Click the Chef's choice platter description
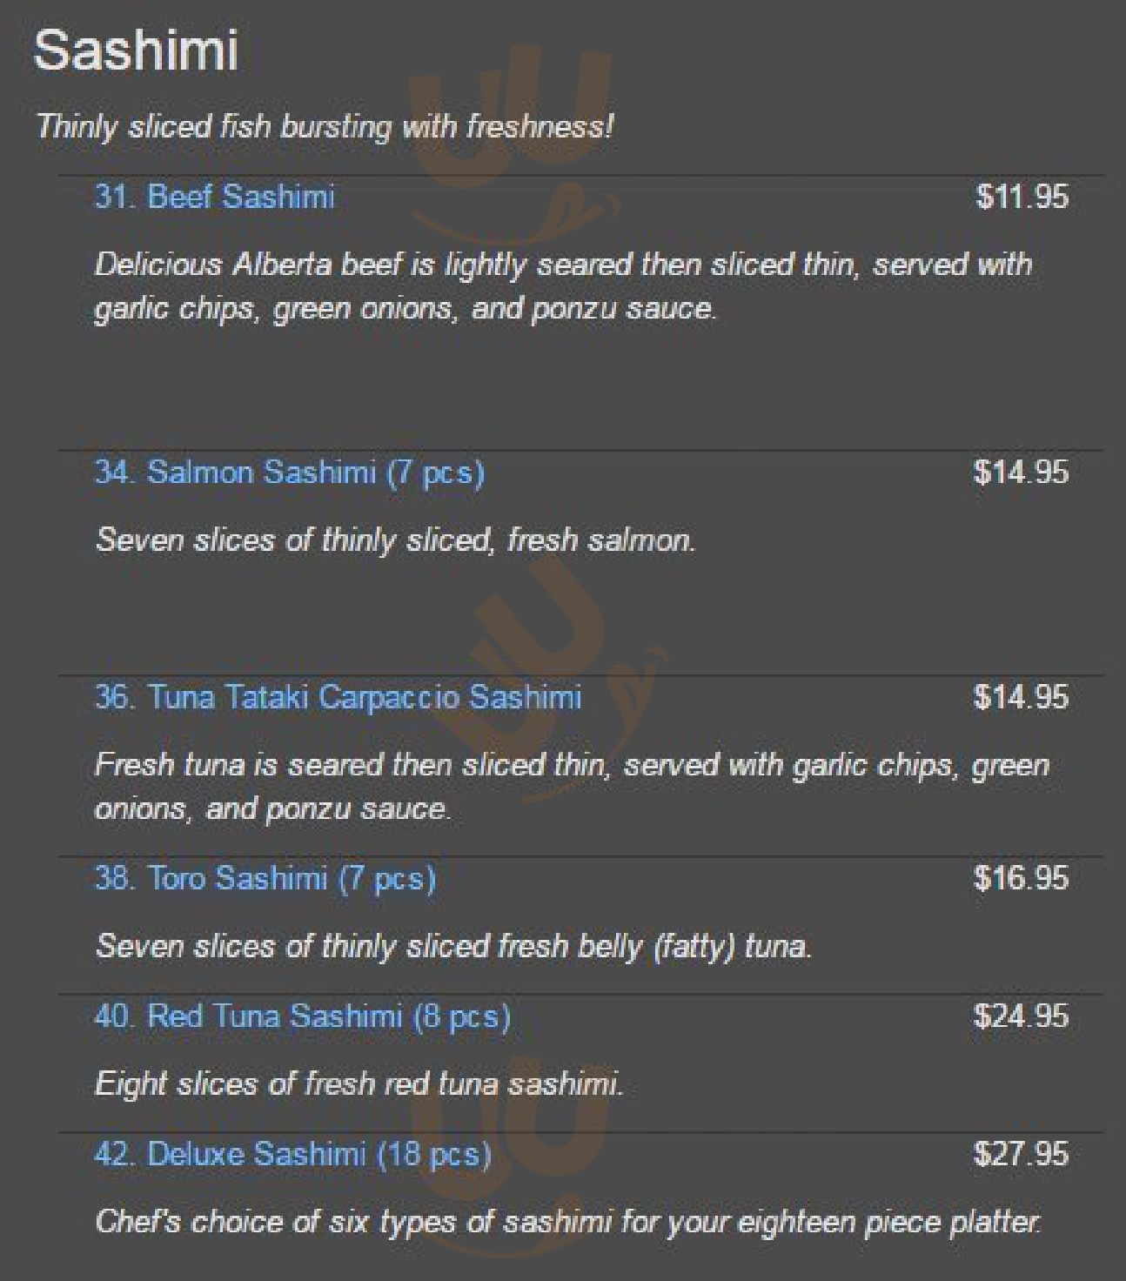The width and height of the screenshot is (1126, 1281). pyautogui.click(x=567, y=1222)
